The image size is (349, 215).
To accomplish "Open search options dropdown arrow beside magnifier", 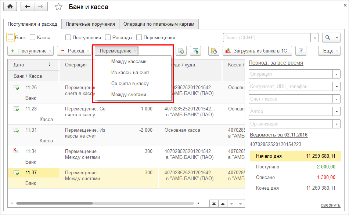I will pos(337,38).
